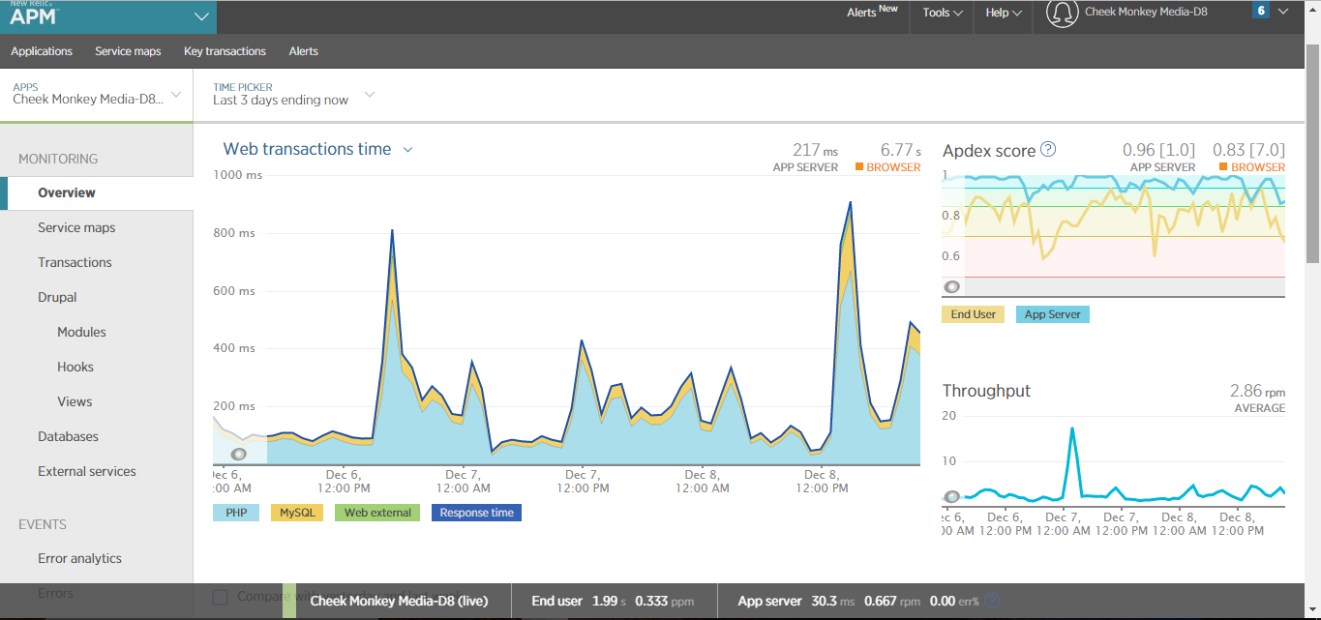1321x620 pixels.
Task: Expand the Tools menu
Action: click(x=943, y=13)
